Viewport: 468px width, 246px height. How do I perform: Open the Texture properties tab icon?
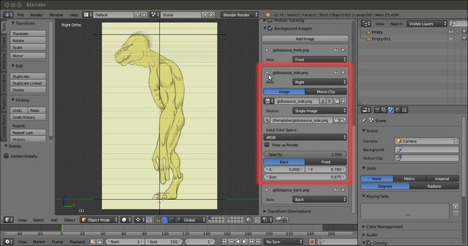pyautogui.click(x=405, y=110)
